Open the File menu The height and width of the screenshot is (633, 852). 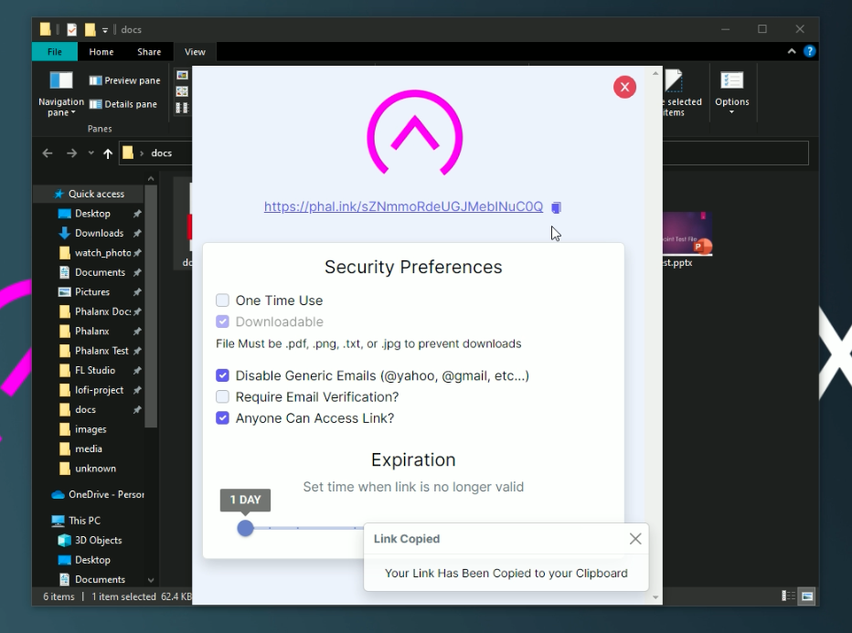tap(54, 51)
